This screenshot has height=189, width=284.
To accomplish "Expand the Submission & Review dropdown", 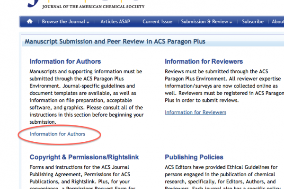I will coord(207,22).
